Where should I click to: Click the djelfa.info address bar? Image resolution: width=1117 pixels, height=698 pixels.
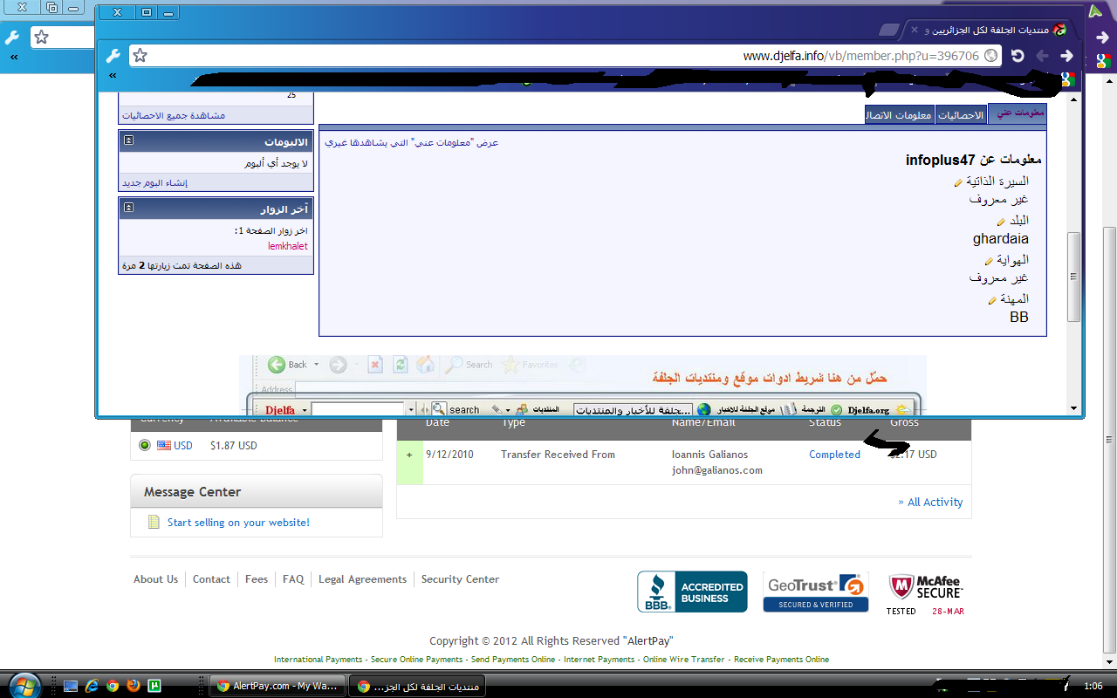coord(565,56)
